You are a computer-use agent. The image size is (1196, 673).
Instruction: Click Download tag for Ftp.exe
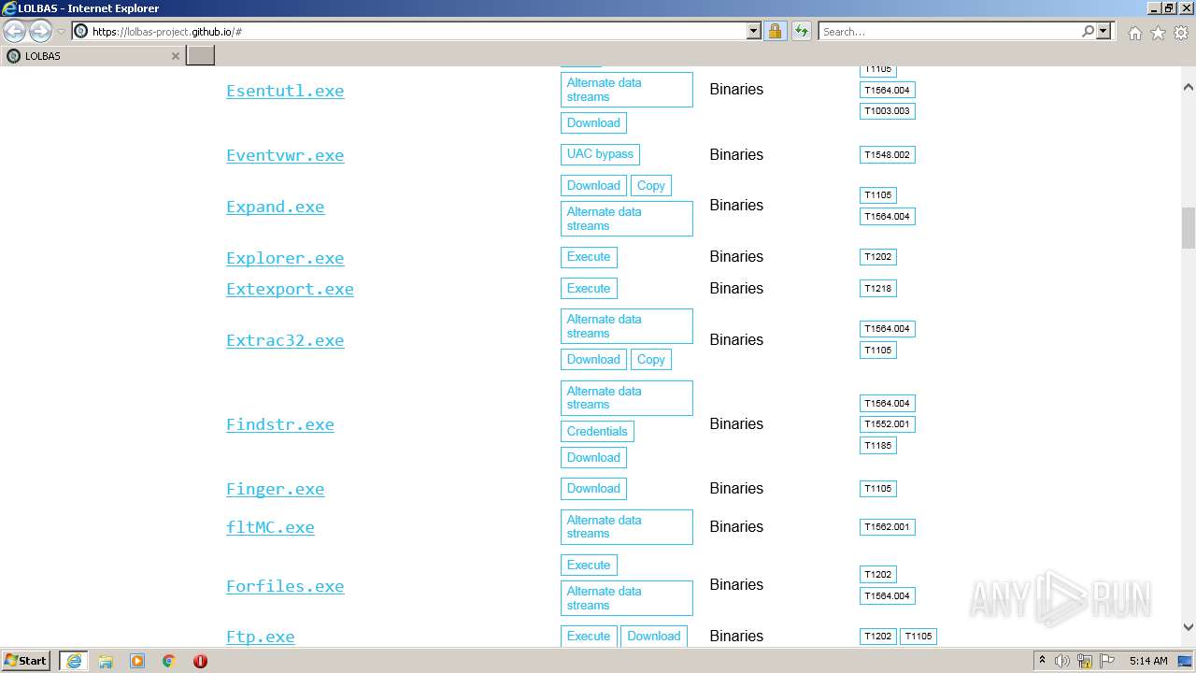(654, 636)
